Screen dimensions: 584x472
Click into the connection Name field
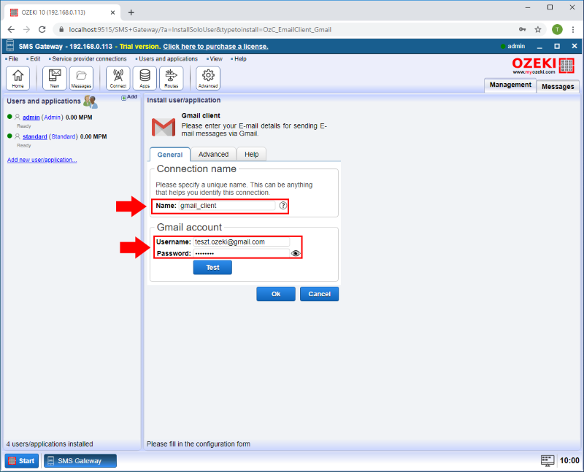click(227, 206)
